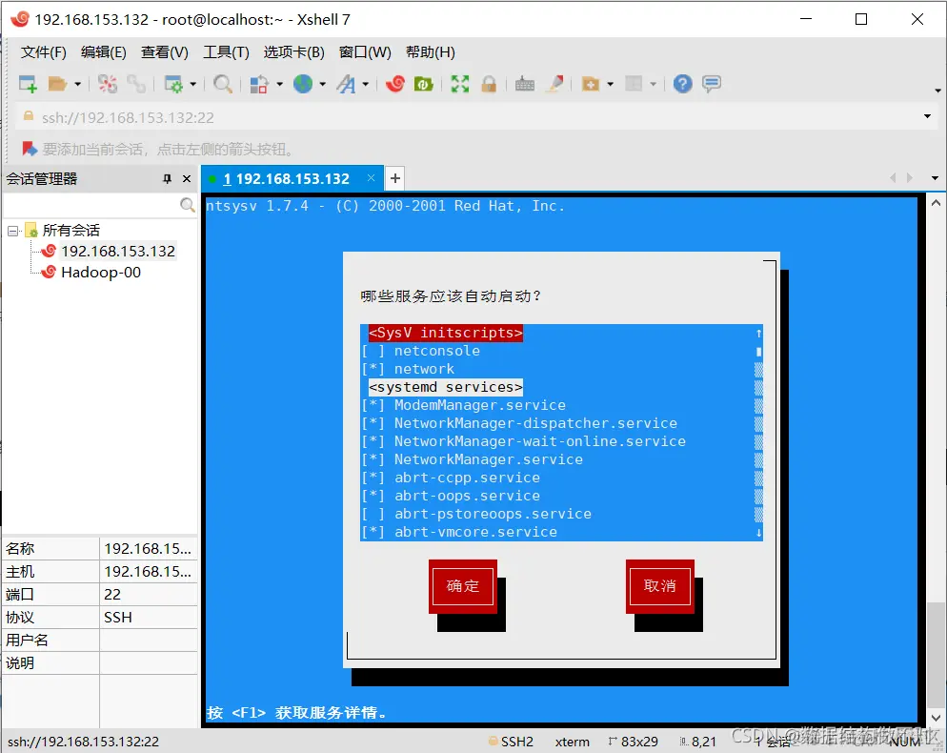This screenshot has width=947, height=753.
Task: Close the 192.168.153.132 tab
Action: click(371, 177)
